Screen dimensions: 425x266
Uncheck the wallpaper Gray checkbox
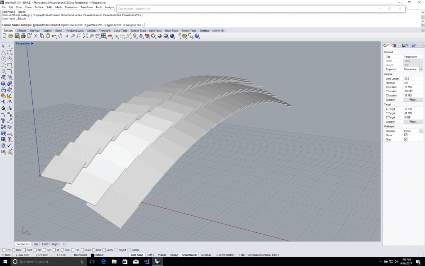(x=406, y=139)
